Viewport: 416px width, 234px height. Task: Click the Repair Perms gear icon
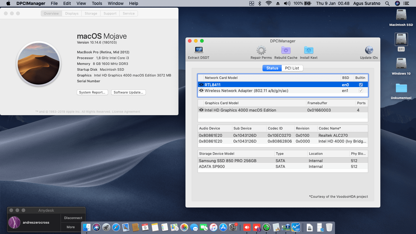pos(261,50)
